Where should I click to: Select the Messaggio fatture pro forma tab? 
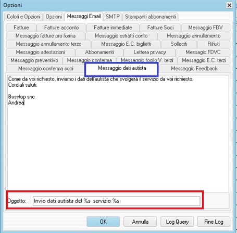point(45,36)
